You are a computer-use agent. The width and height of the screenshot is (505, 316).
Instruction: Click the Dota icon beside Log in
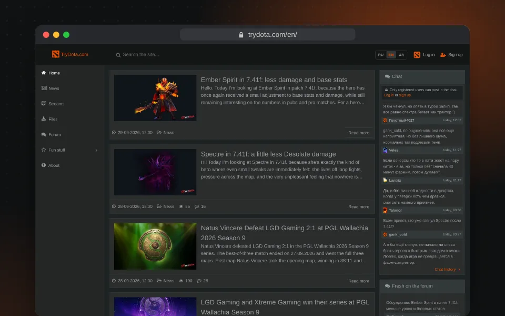point(417,55)
